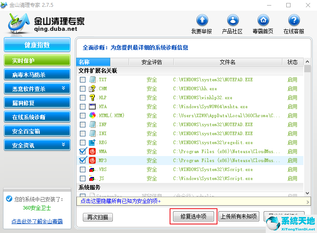Click the list scrollbar up arrow

pyautogui.click(x=307, y=62)
